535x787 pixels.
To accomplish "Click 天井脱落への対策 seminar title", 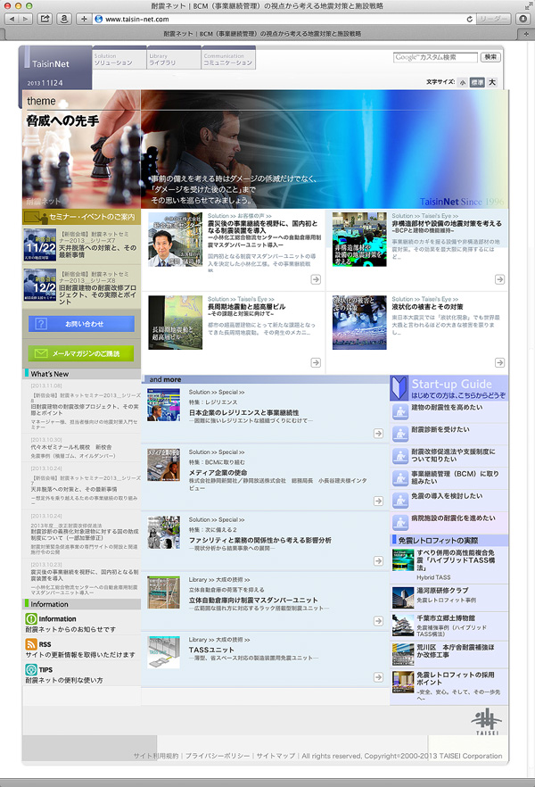I will tap(98, 251).
